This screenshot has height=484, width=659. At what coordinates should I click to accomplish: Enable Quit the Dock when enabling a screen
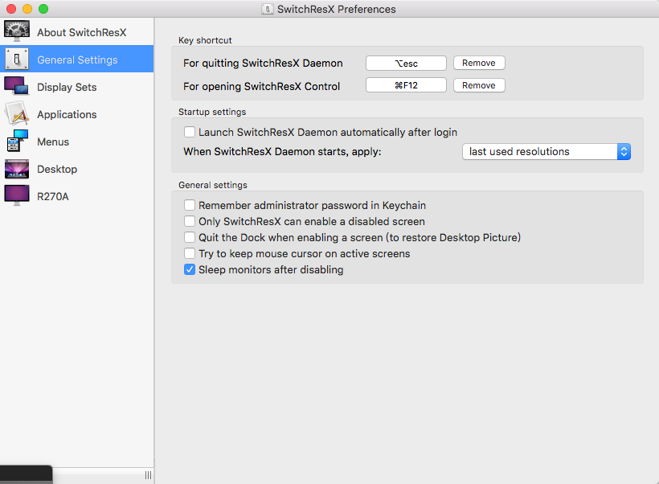pyautogui.click(x=190, y=237)
